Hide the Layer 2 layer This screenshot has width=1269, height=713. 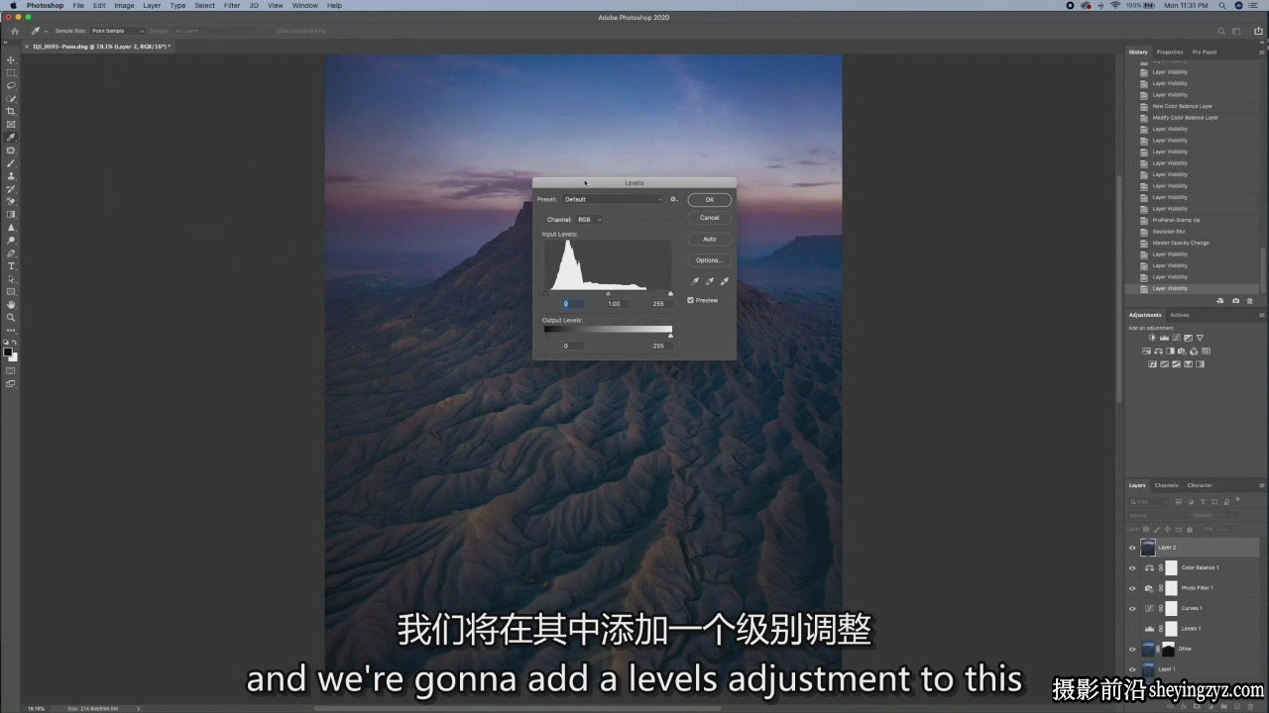point(1132,547)
